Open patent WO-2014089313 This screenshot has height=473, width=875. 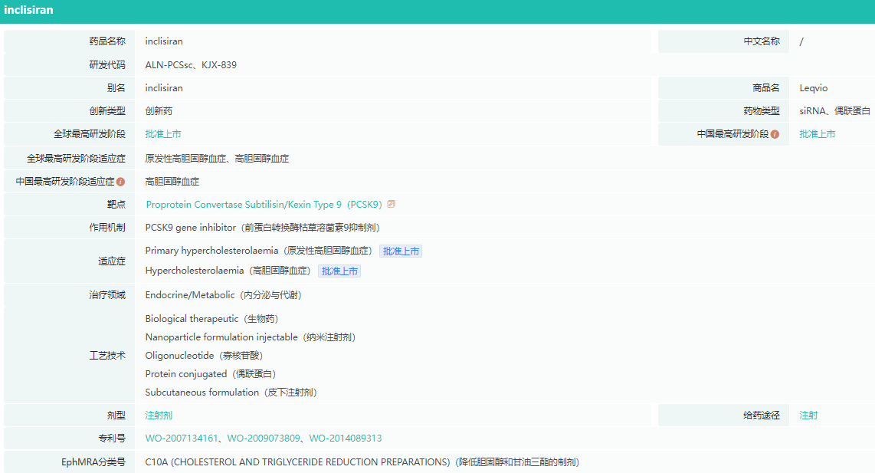pyautogui.click(x=346, y=439)
